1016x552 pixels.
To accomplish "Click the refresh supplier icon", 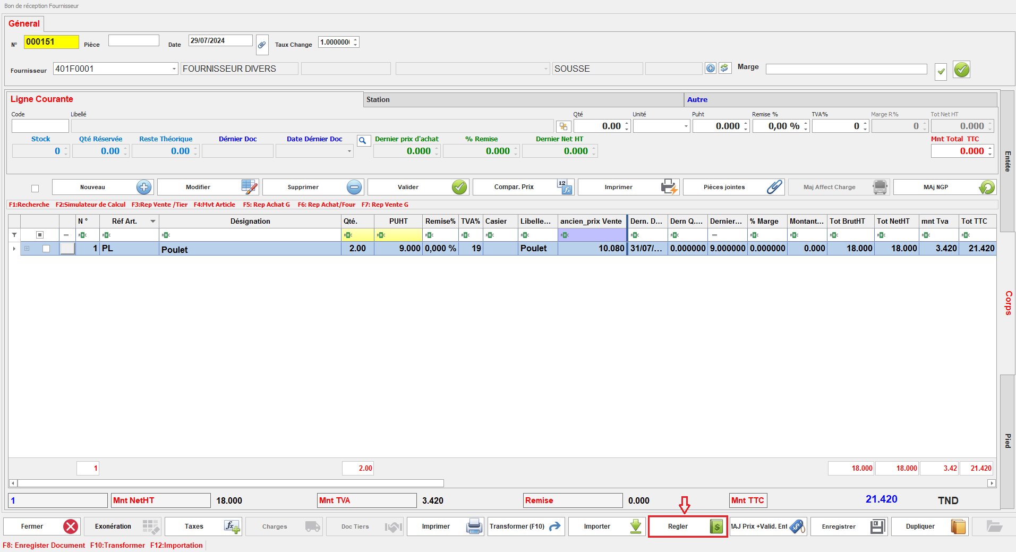I will (724, 68).
